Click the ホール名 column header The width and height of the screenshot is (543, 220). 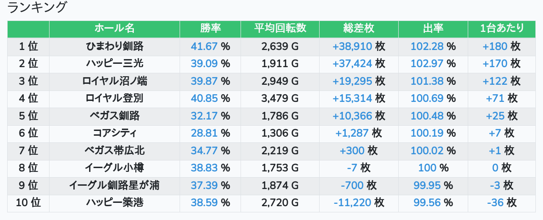[114, 29]
